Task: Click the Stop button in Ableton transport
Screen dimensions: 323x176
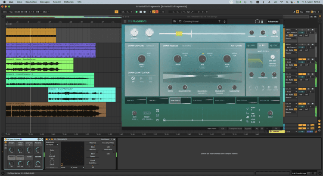Action: (140, 12)
